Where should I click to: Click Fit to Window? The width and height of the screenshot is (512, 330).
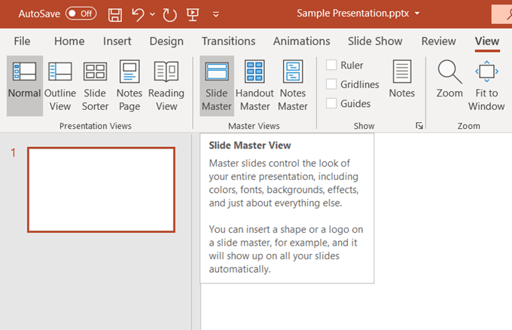click(x=486, y=86)
